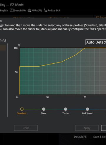Viewport: 106px width, 145px height.
Task: Click the ReSize BAR icon
Action: point(46,10)
